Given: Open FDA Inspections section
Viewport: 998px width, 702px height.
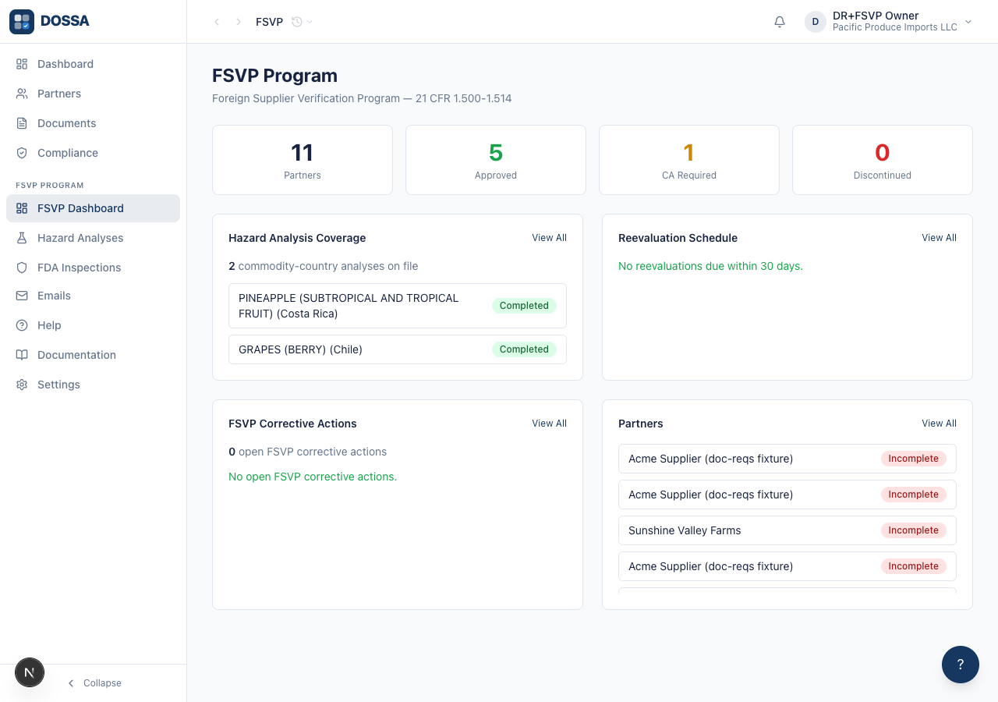Looking at the screenshot, I should point(93,268).
